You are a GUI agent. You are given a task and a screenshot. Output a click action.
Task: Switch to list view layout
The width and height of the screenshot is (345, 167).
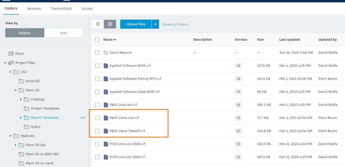tap(110, 24)
